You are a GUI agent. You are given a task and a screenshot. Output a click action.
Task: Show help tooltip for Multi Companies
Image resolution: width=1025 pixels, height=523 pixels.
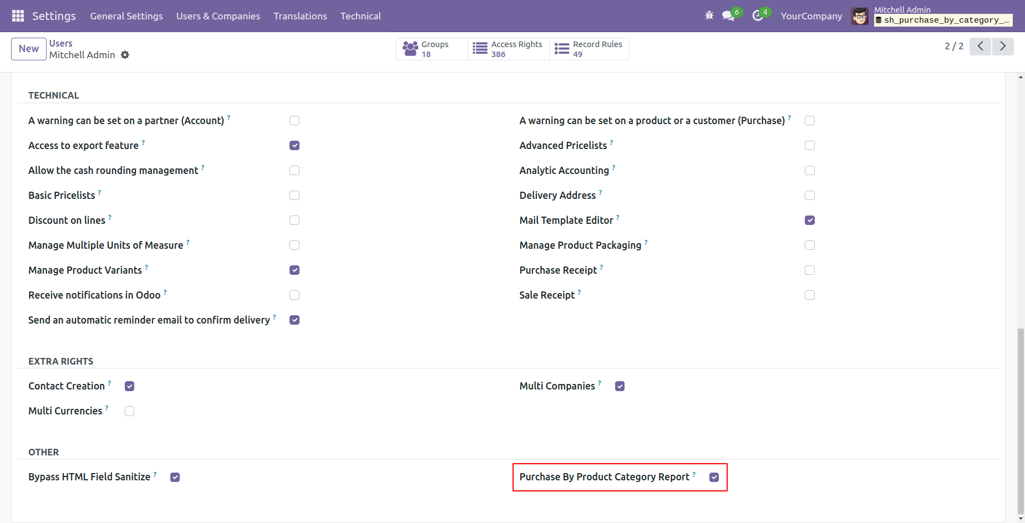pyautogui.click(x=599, y=383)
